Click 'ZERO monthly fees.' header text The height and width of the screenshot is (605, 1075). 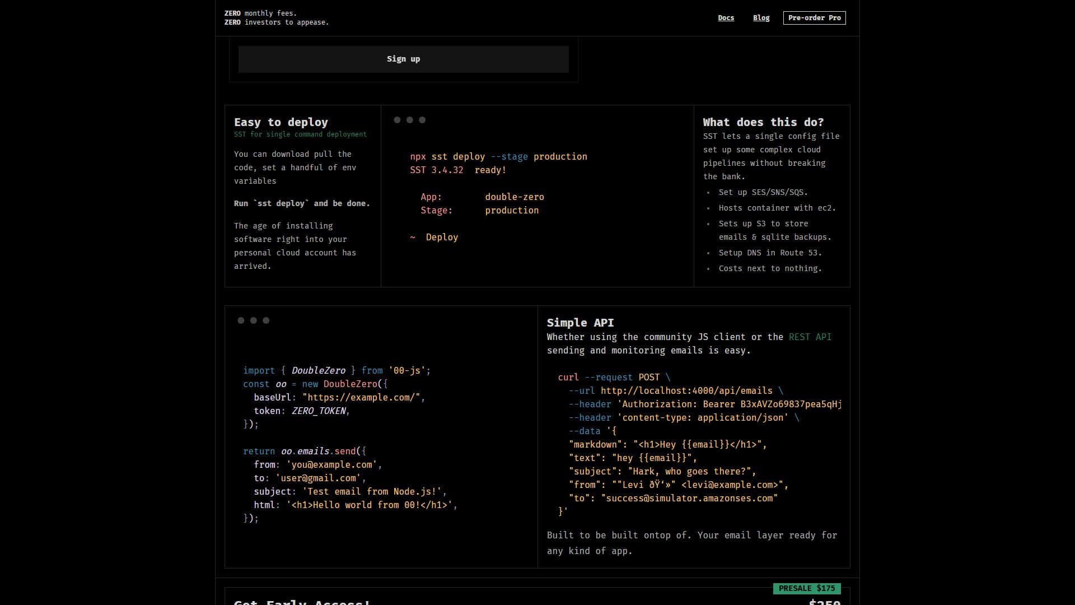click(x=260, y=13)
